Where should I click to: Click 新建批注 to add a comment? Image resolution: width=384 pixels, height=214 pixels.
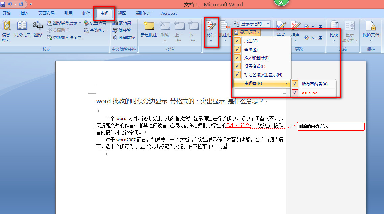pyautogui.click(x=149, y=29)
